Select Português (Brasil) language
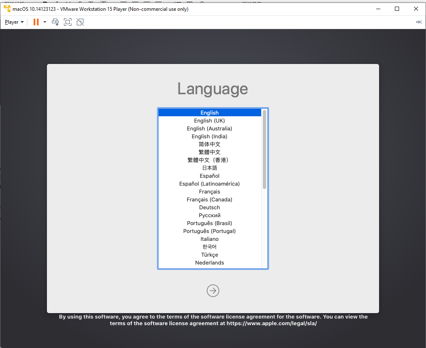Viewport: 426px width, 348px height. pos(209,223)
